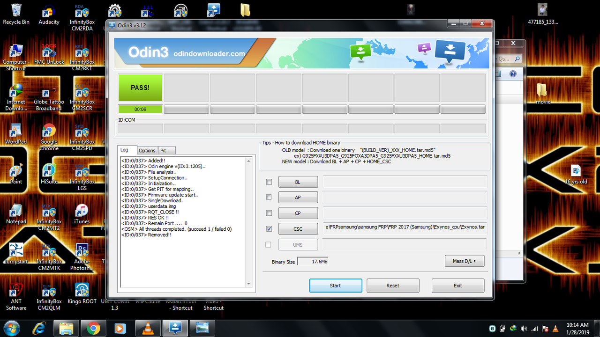
Task: Open the movie folder on the desktop
Action: (x=543, y=93)
